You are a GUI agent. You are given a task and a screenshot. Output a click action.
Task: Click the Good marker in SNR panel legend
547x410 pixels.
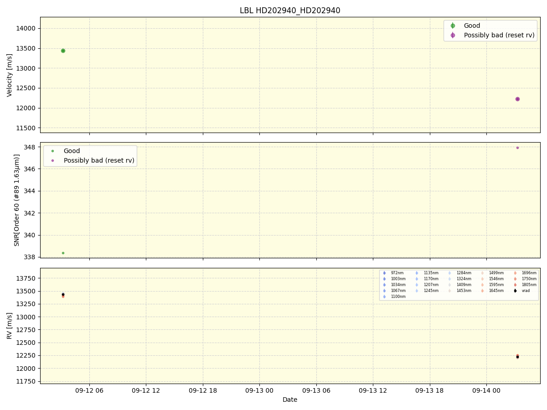pos(52,151)
